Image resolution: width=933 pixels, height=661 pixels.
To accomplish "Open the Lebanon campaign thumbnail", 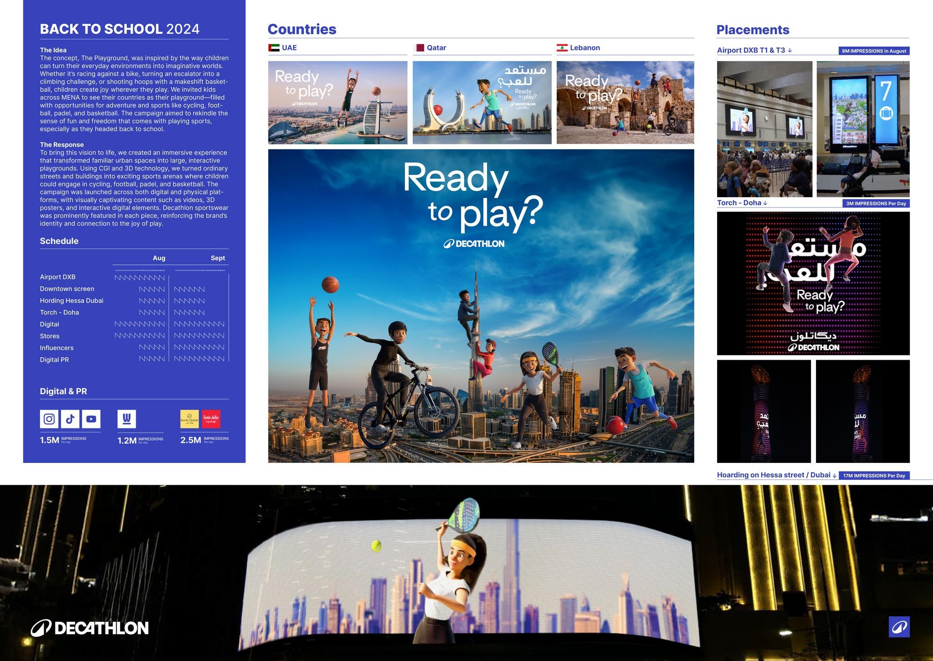I will click(x=625, y=102).
